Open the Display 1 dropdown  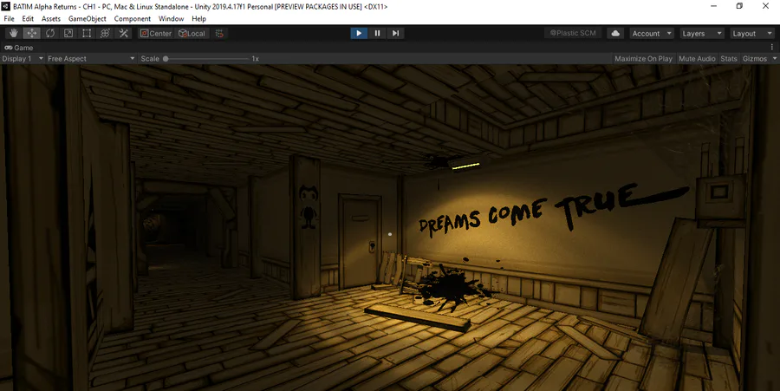click(x=23, y=59)
